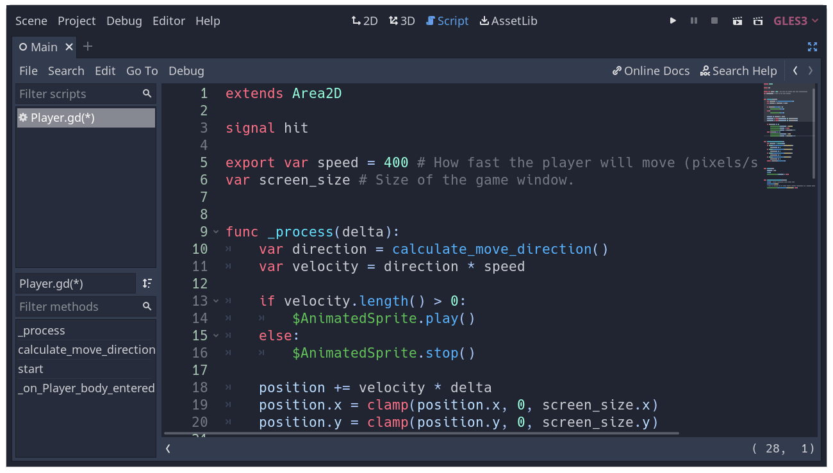
Task: Play the current edited scene
Action: click(x=737, y=21)
